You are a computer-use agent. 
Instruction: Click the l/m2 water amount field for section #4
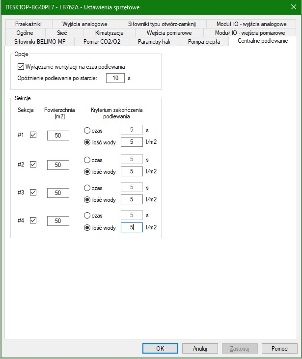click(x=132, y=227)
